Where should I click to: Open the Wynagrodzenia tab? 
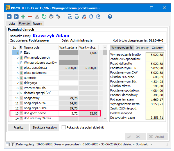click(122, 47)
